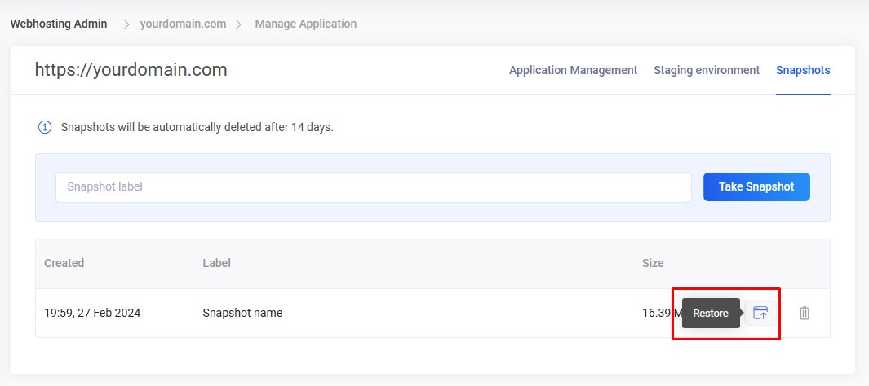Click the Manage Application breadcrumb
This screenshot has height=386, width=869.
click(305, 24)
